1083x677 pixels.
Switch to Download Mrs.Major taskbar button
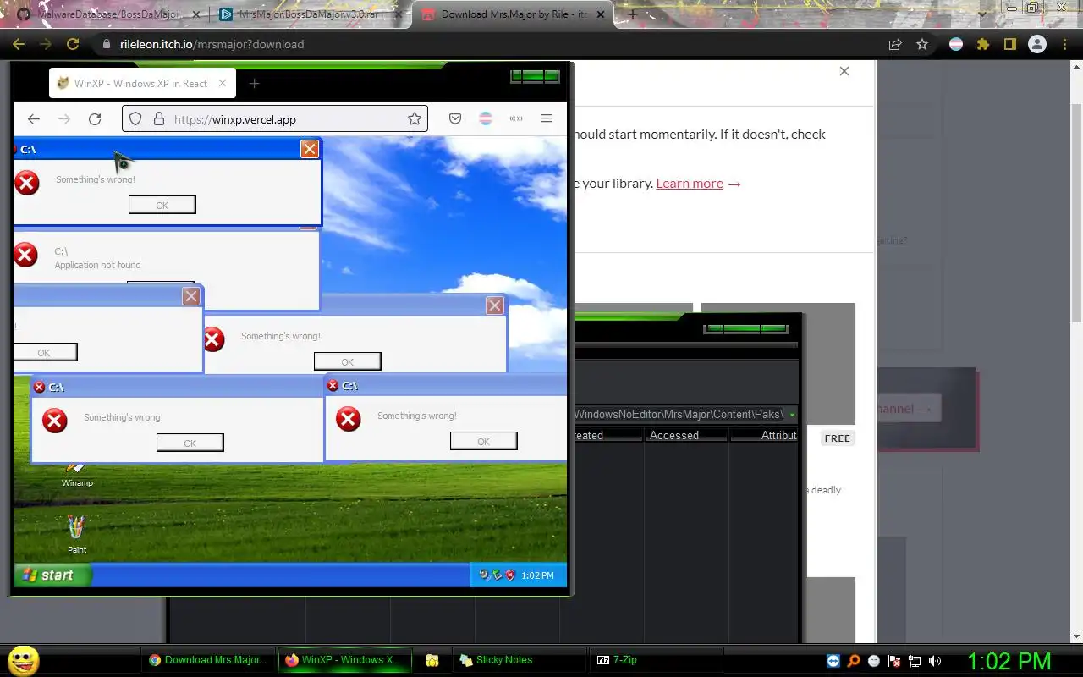(207, 660)
